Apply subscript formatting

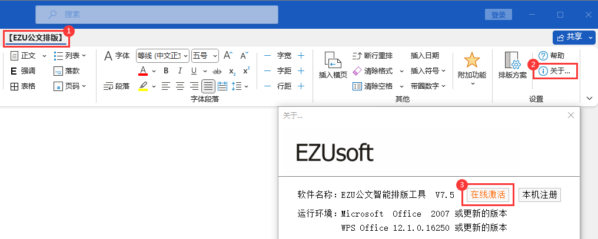[232, 71]
